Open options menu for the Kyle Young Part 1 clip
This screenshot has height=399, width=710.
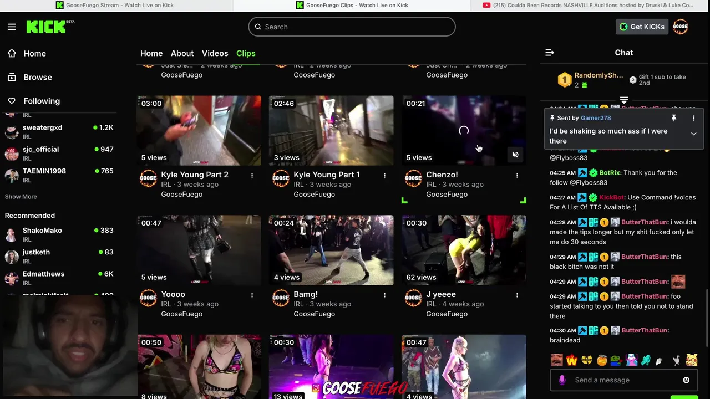pyautogui.click(x=384, y=175)
